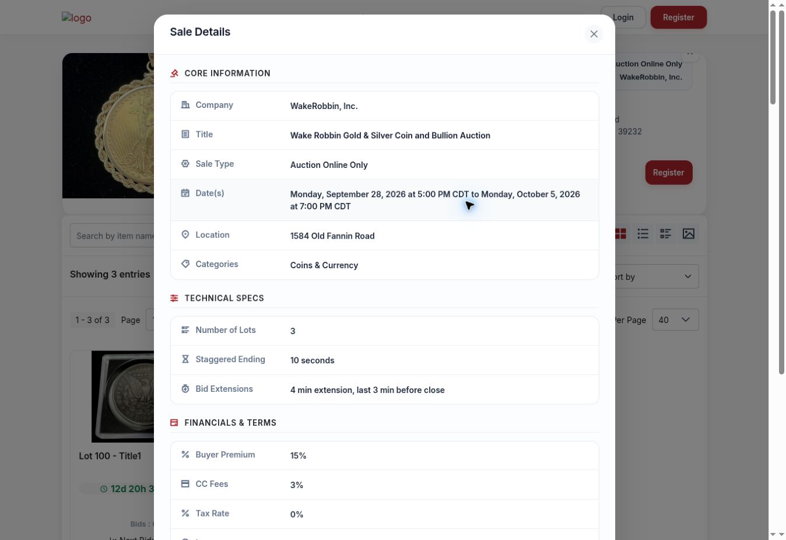Click the gavel icon beside Core Information

[174, 73]
